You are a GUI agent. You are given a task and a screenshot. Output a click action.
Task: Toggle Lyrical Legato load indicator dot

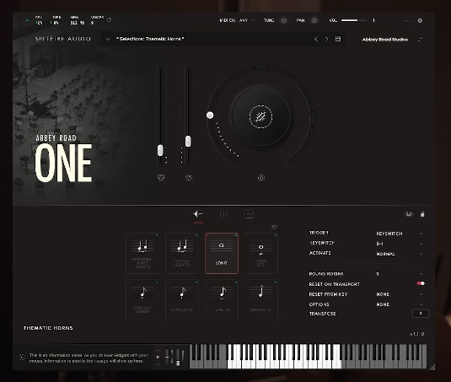pos(196,235)
